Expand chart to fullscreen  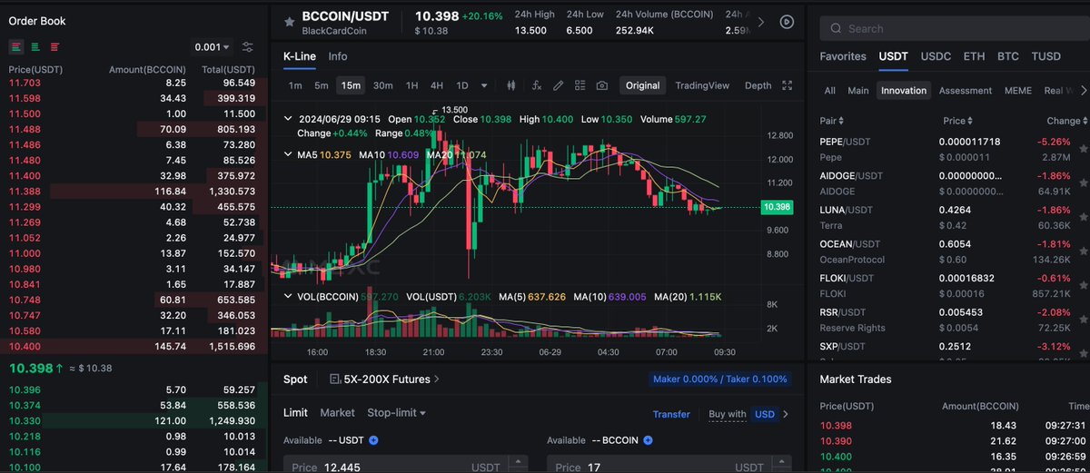787,85
